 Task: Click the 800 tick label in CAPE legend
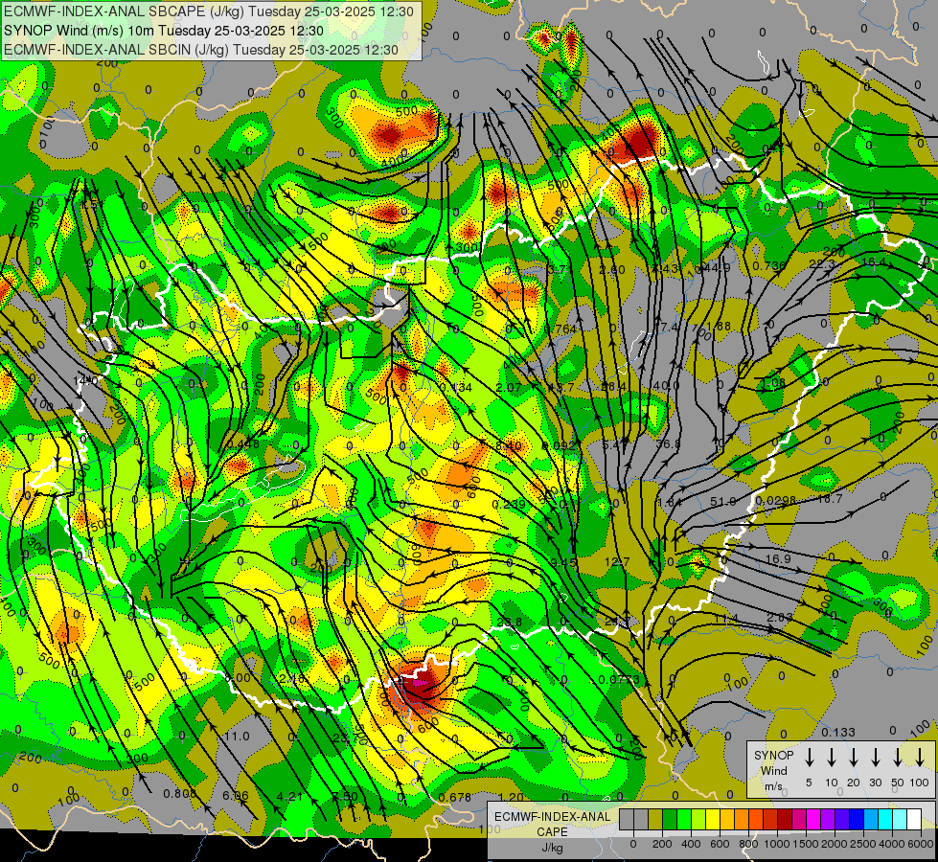[x=748, y=844]
